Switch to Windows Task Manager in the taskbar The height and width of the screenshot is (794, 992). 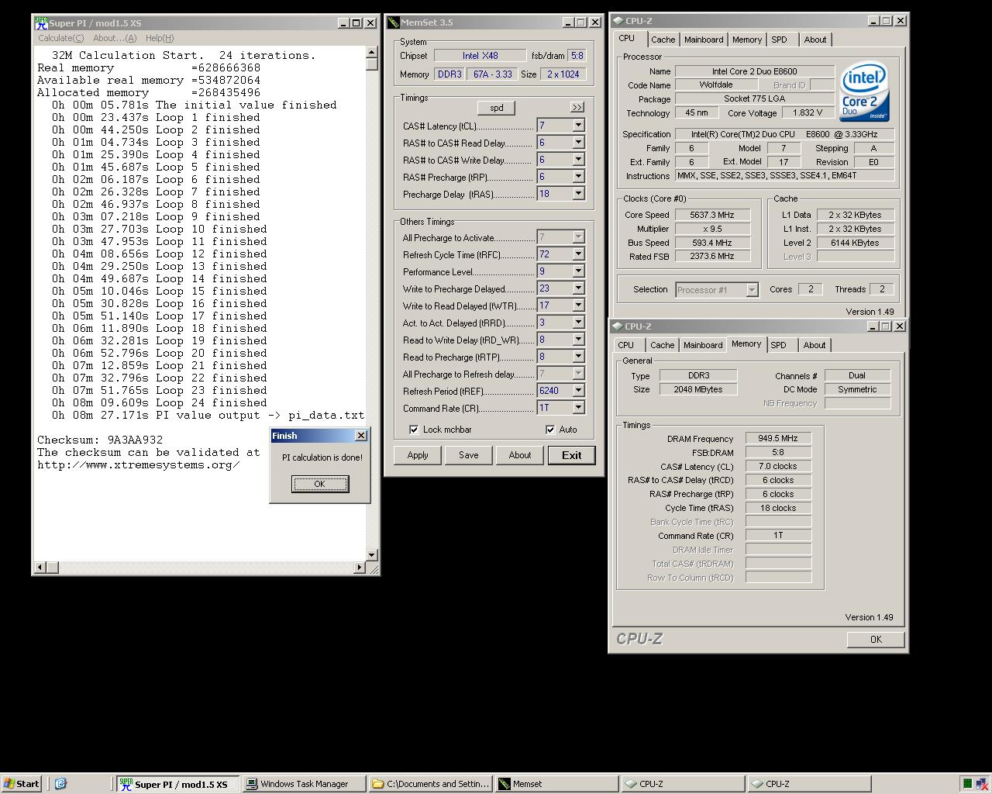point(304,784)
